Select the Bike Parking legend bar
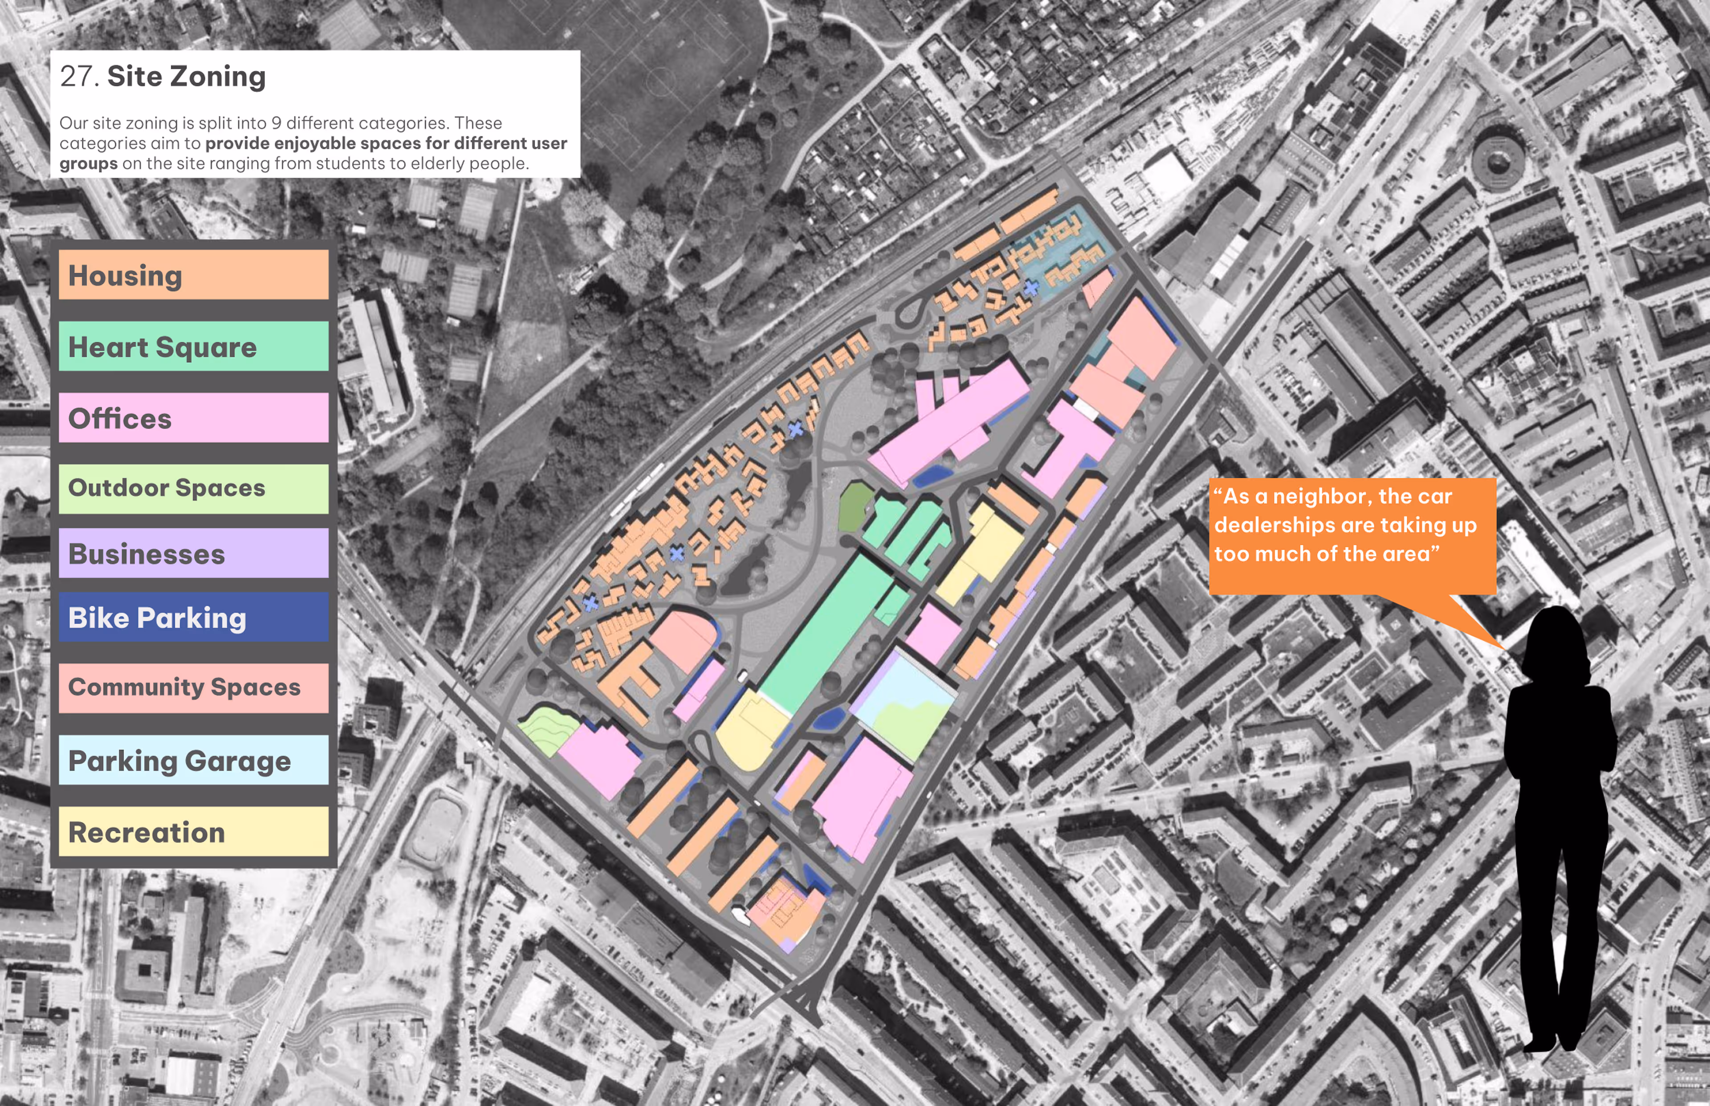The image size is (1710, 1106). point(193,617)
